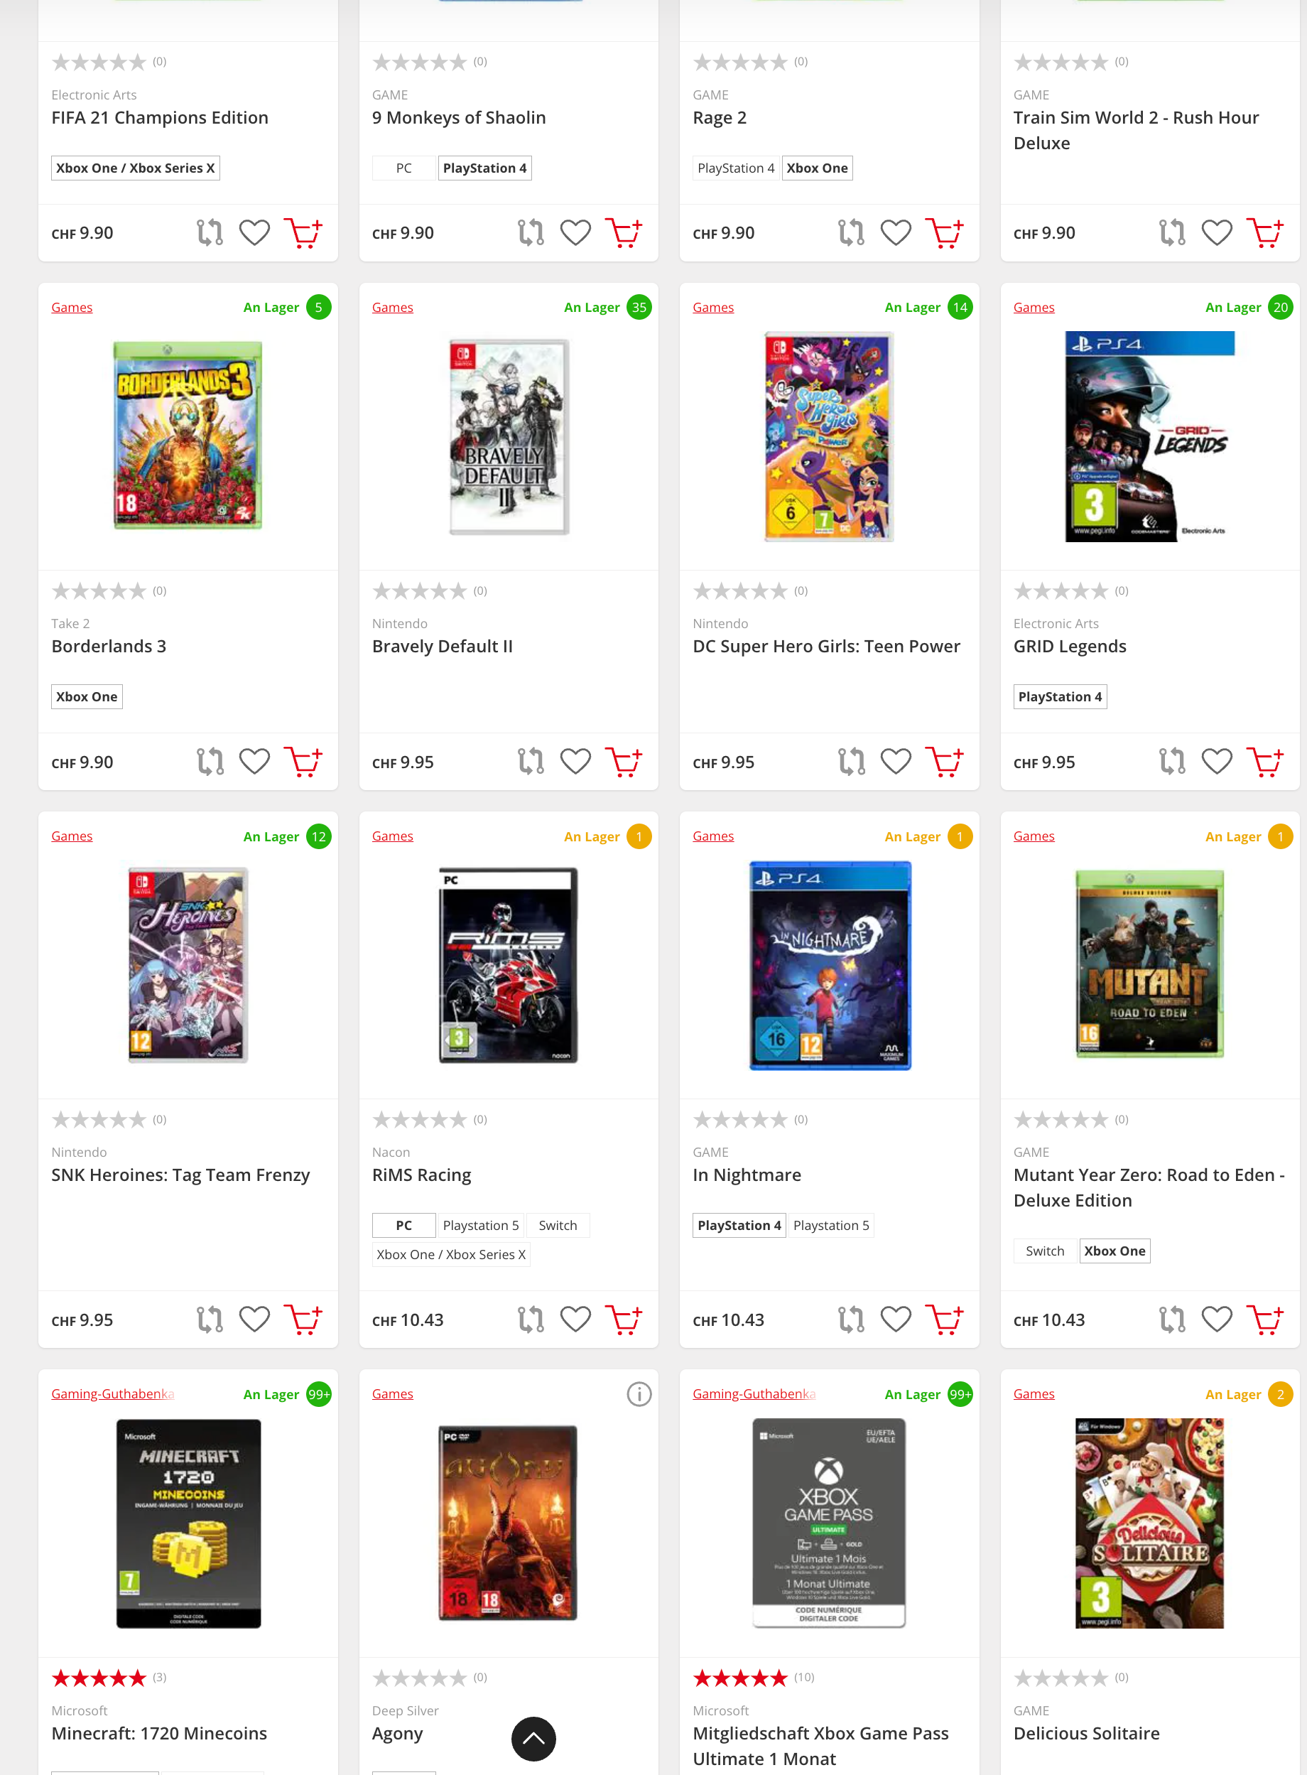Open Games category link above Borderlands 3
This screenshot has height=1775, width=1307.
point(72,307)
